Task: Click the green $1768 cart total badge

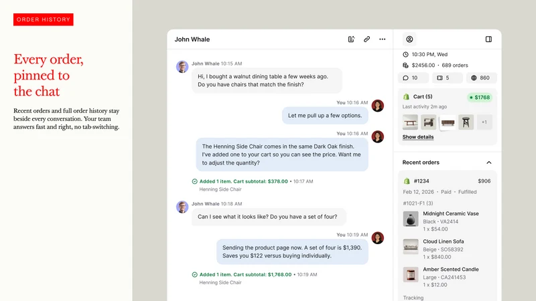Action: pos(480,97)
